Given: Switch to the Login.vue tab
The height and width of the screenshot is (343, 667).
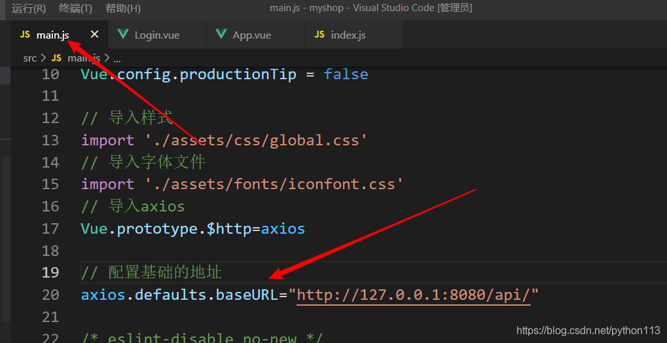Looking at the screenshot, I should click(157, 35).
